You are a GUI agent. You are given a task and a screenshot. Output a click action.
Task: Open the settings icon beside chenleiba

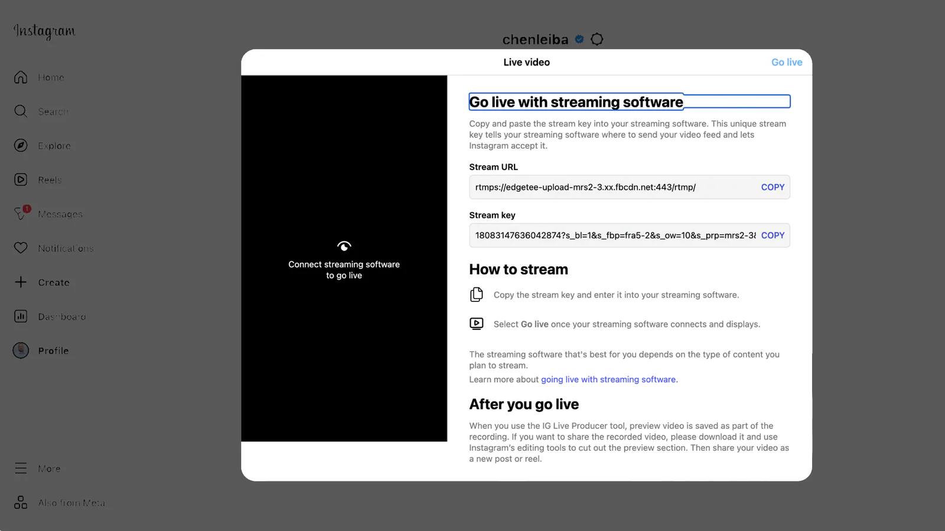[597, 39]
